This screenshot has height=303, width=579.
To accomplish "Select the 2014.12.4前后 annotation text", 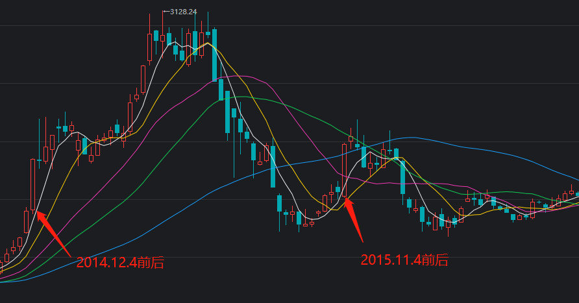I will coord(120,263).
